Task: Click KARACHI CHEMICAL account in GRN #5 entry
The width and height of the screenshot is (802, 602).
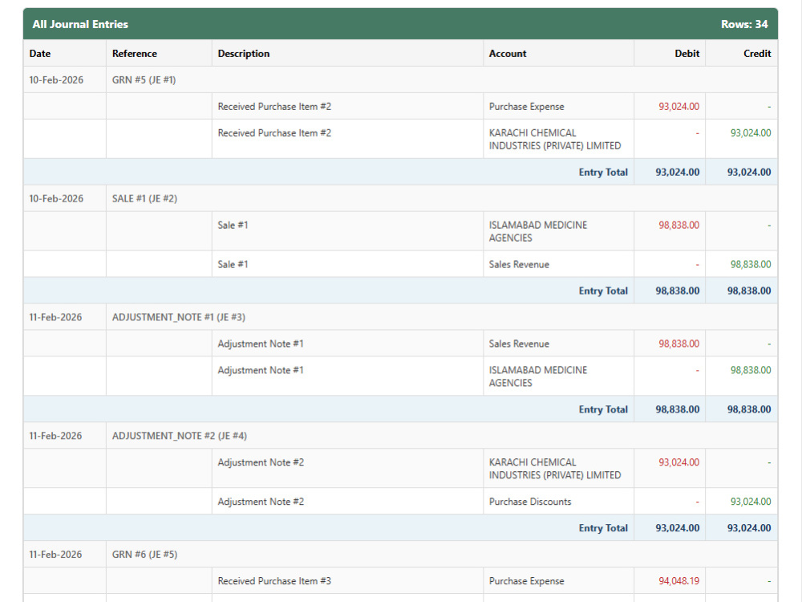Action: [x=554, y=139]
